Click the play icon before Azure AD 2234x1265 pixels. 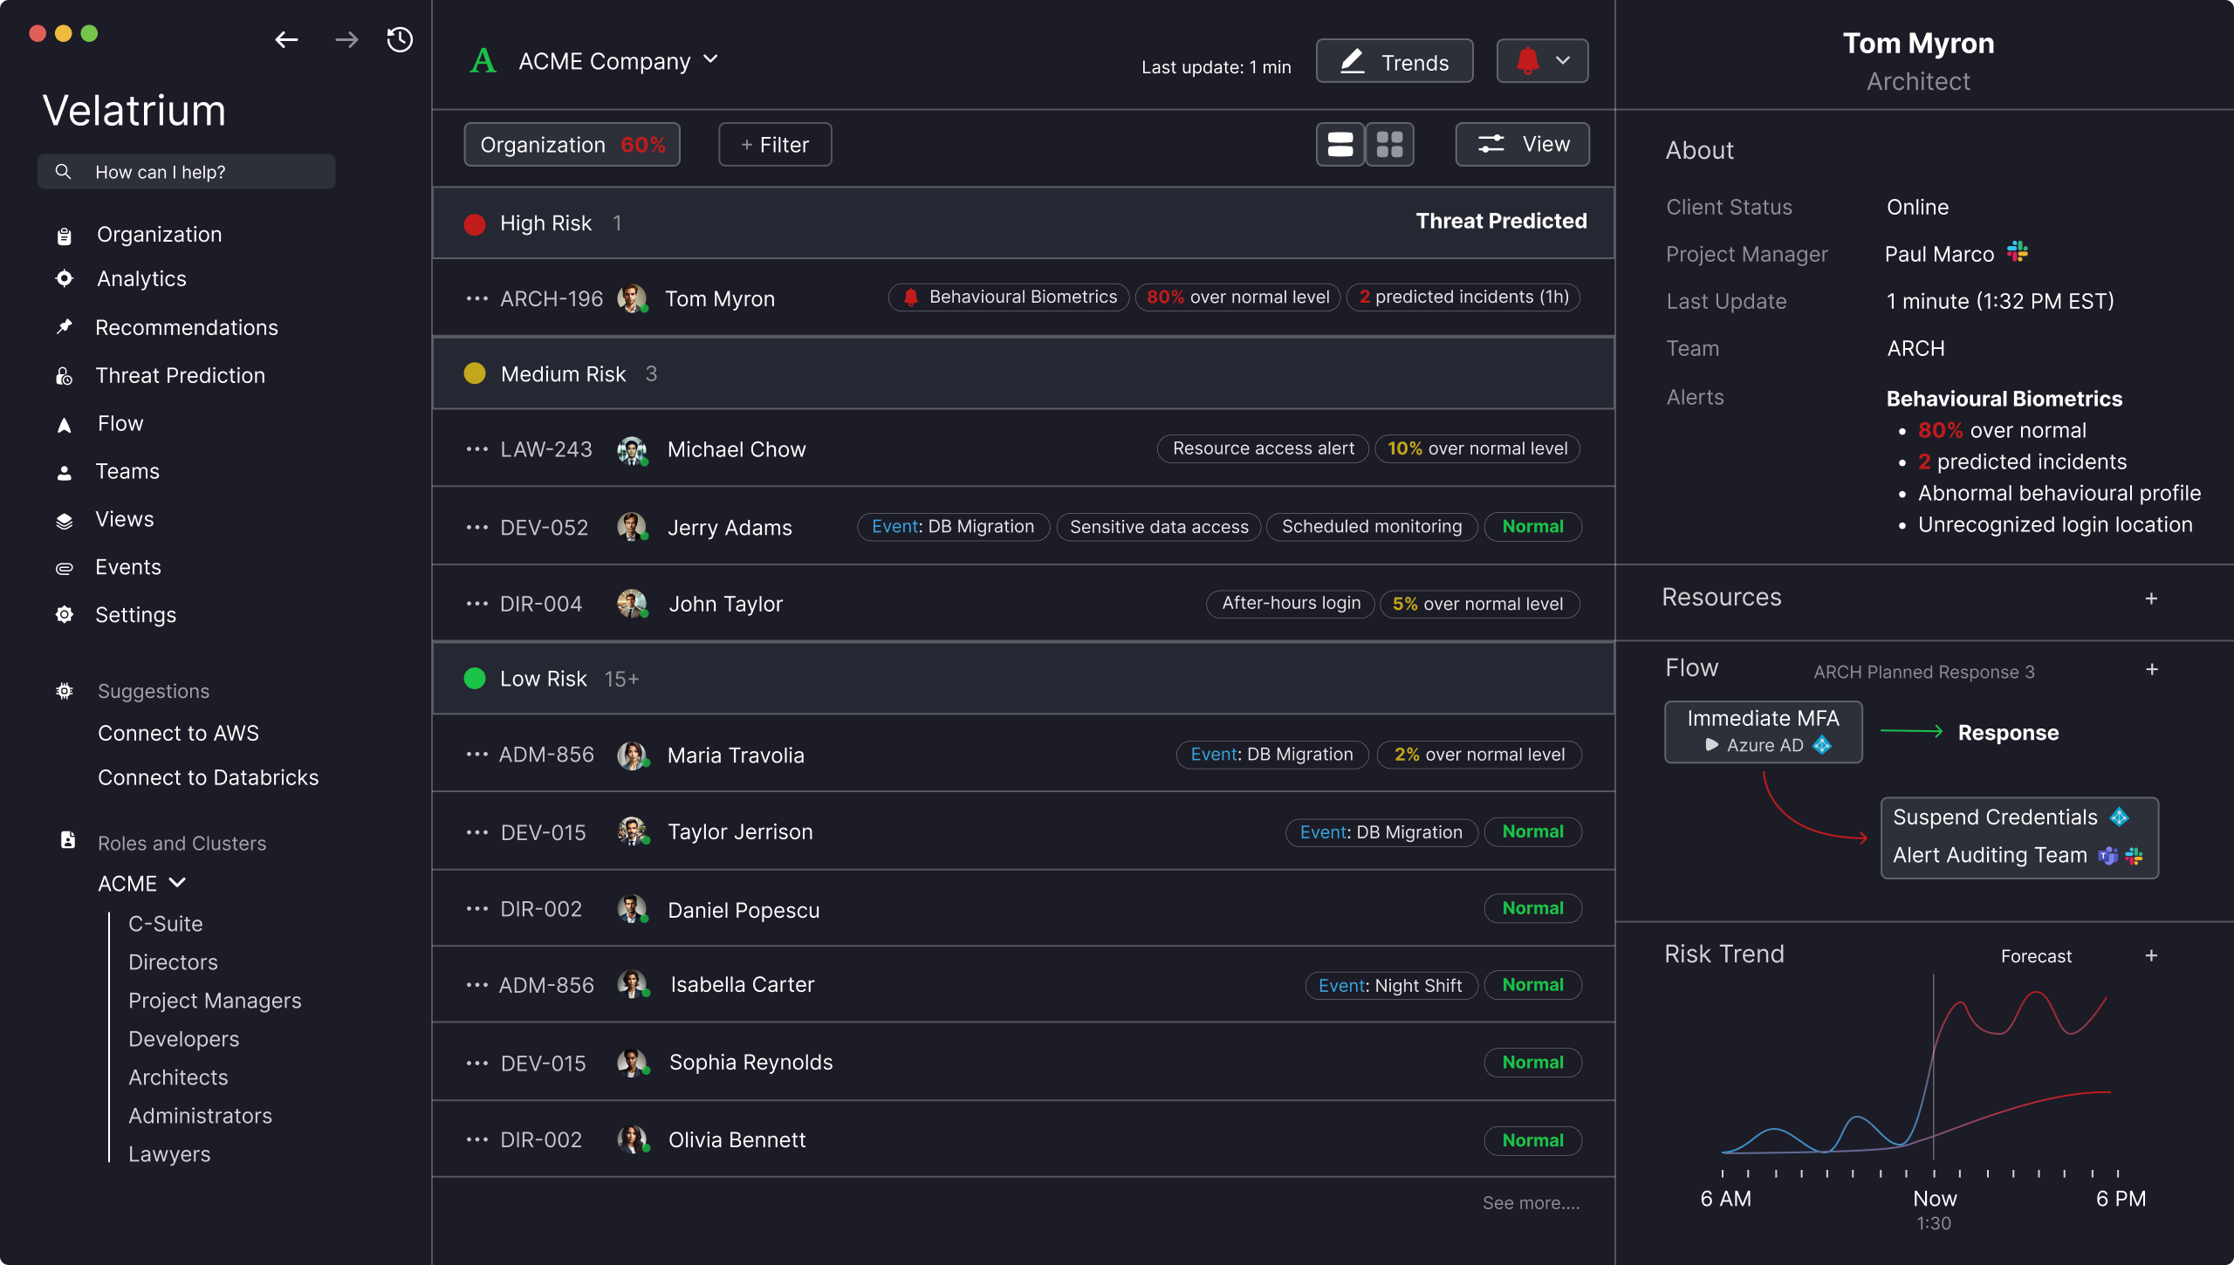pyautogui.click(x=1711, y=745)
